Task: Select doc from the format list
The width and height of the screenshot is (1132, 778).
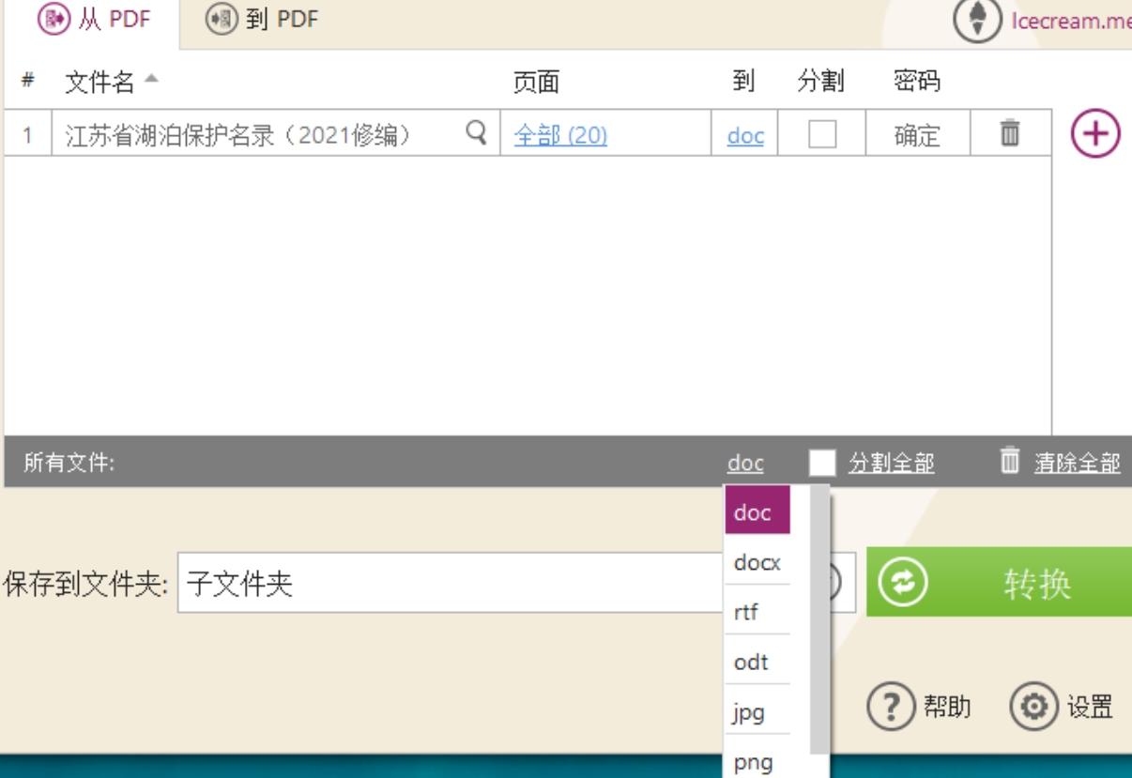Action: click(757, 511)
